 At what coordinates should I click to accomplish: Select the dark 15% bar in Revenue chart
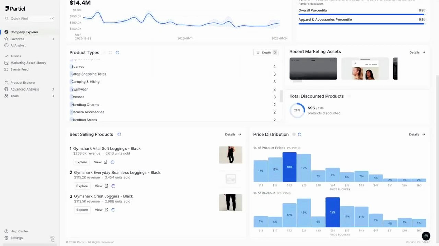click(x=333, y=212)
